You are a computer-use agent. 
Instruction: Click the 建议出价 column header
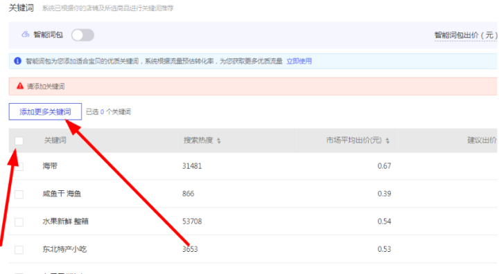(x=482, y=140)
